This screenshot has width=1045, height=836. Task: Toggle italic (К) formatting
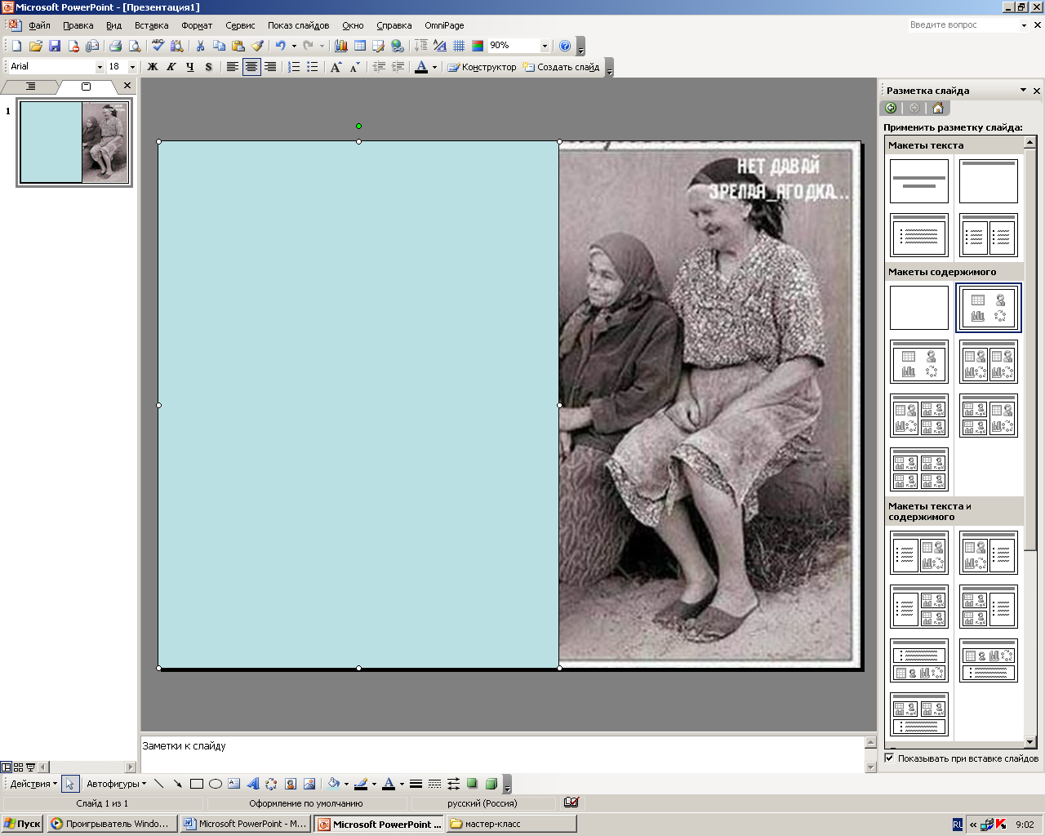click(x=171, y=67)
